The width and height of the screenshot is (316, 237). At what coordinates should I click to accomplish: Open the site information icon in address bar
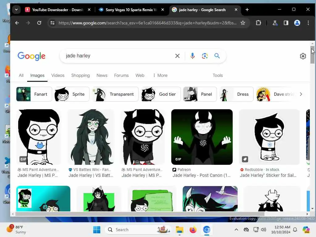point(52,23)
